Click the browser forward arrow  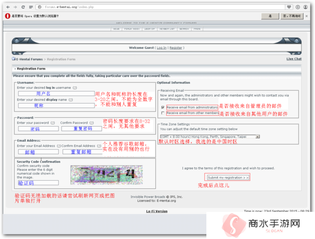[15, 7]
